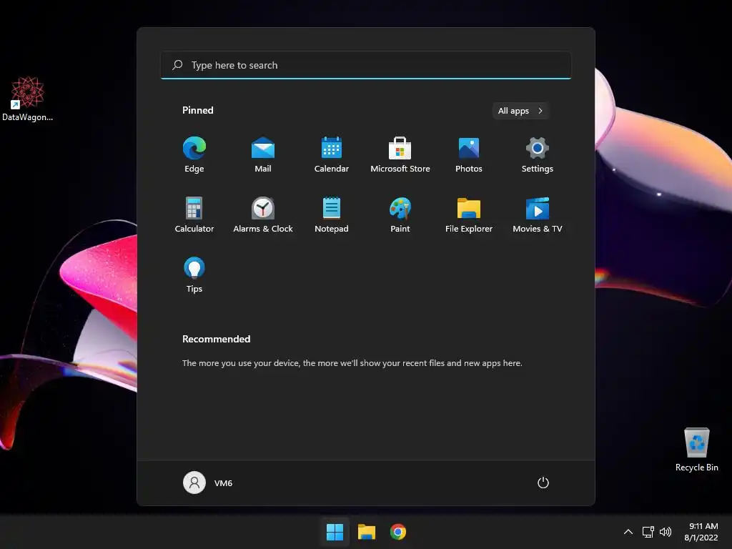Launch Google Chrome from the taskbar
The image size is (732, 549).
pos(397,532)
